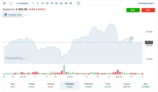Click the D dividend marker on chart
This screenshot has width=158, height=92.
131,38
